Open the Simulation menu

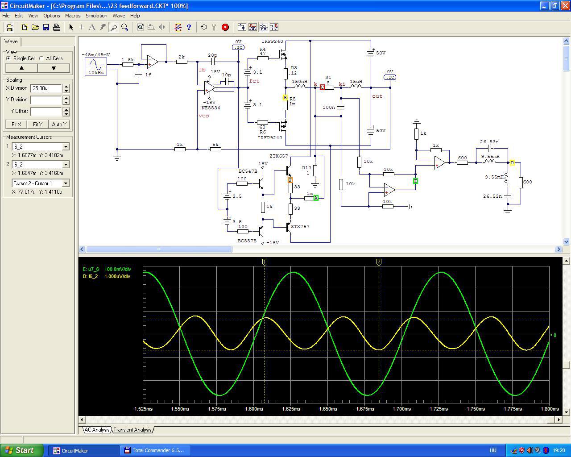pyautogui.click(x=96, y=16)
